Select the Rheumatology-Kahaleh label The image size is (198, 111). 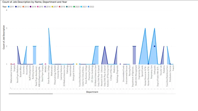(x=55, y=75)
